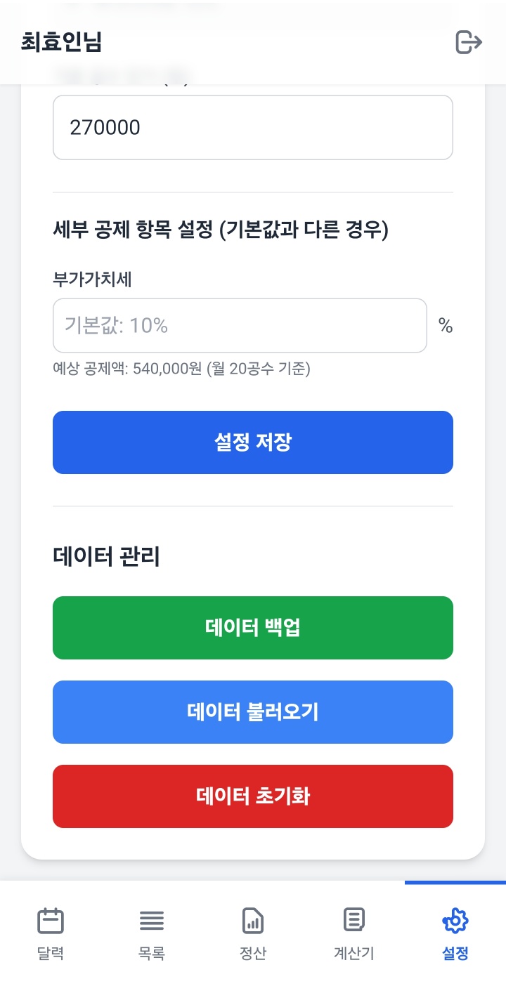Tap the calculator document icon
The image size is (506, 986).
[353, 919]
